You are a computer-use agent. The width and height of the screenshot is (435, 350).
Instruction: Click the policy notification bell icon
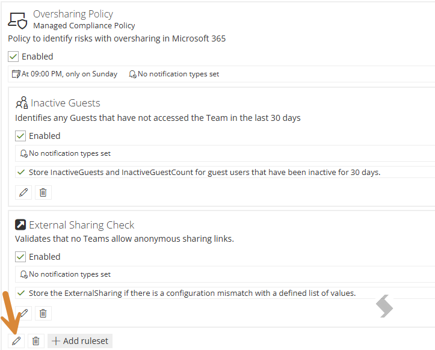132,74
